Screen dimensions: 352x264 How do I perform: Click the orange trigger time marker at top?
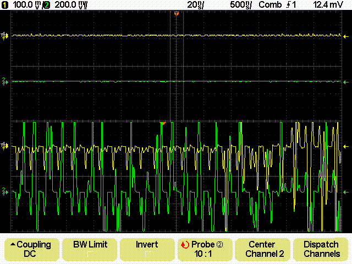(x=177, y=14)
